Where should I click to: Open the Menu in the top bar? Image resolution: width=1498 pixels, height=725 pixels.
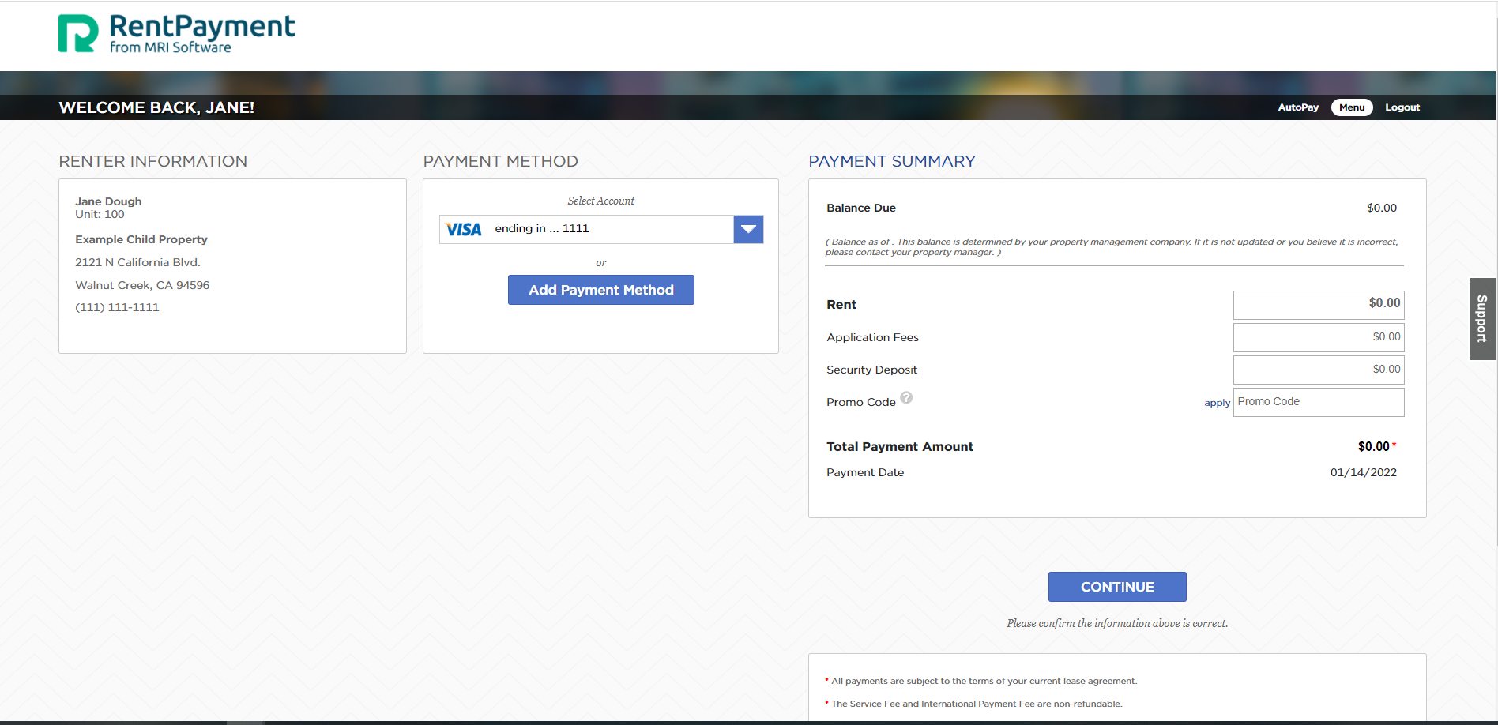[x=1351, y=107]
